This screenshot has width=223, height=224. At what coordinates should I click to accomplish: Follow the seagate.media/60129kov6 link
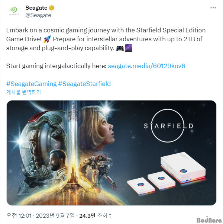[x=146, y=66]
